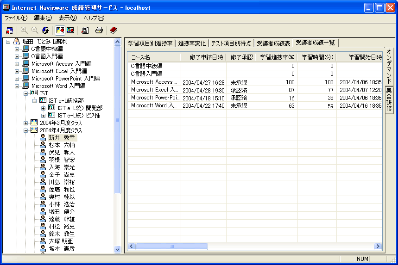Screen dimensions: 398x265
Task: Sort by the 修了申請日時 column header
Action: 203,57
